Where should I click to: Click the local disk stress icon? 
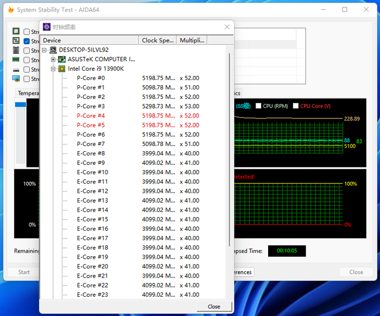[x=16, y=70]
